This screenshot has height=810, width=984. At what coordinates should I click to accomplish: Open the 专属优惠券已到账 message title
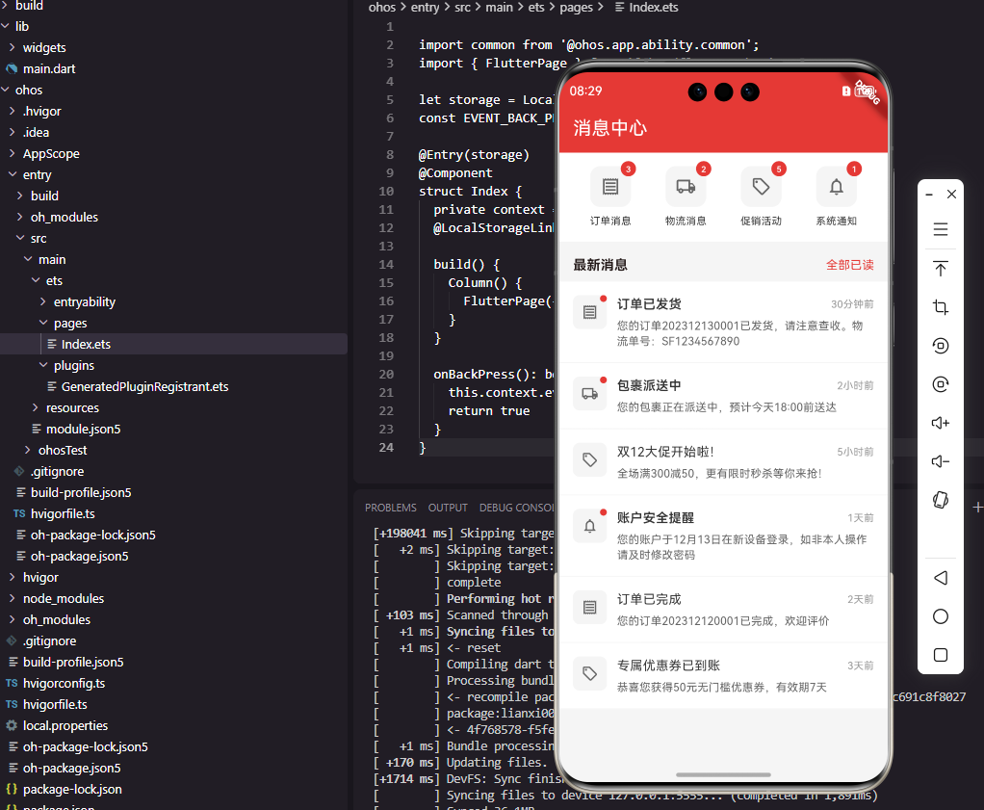coord(668,665)
